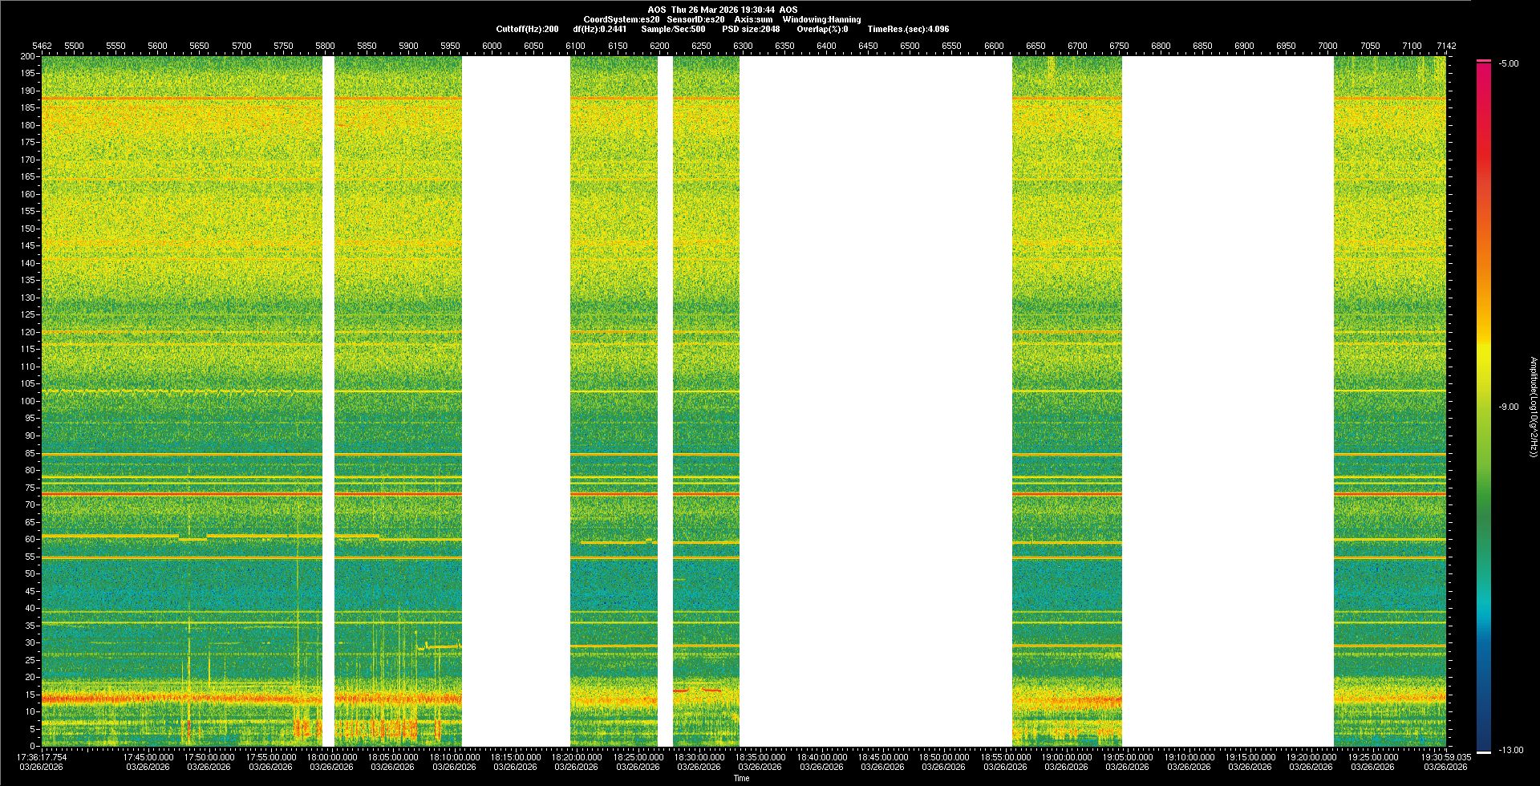This screenshot has height=786, width=1540.
Task: Select the 17:45:00.000 time label
Action: pyautogui.click(x=148, y=757)
